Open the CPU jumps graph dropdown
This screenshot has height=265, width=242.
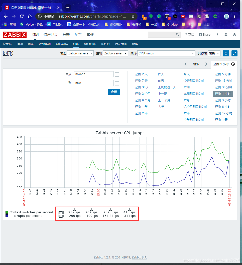(166, 53)
